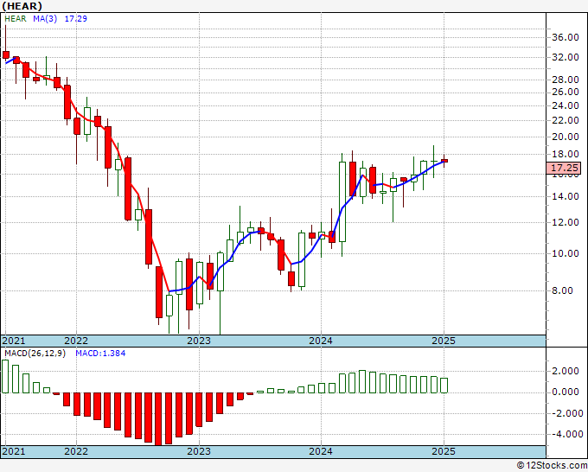Select the 28.00 price axis label
588x472 pixels.
[x=566, y=80]
